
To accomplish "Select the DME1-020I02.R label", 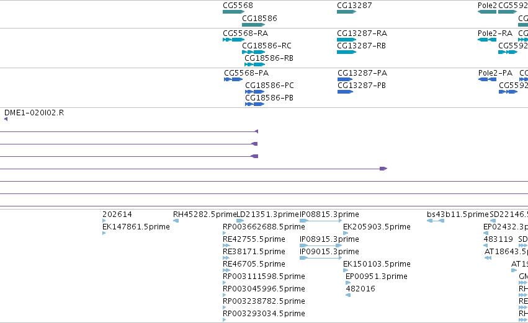I will (34, 113).
